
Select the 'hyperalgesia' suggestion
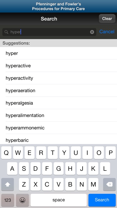58,103
